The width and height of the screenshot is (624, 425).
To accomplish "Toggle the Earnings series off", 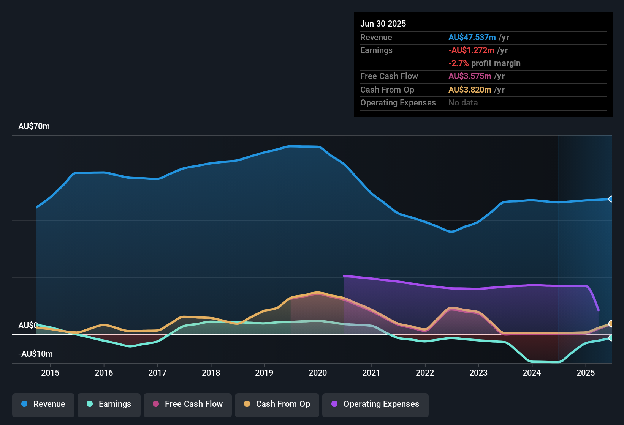I will click(x=109, y=405).
